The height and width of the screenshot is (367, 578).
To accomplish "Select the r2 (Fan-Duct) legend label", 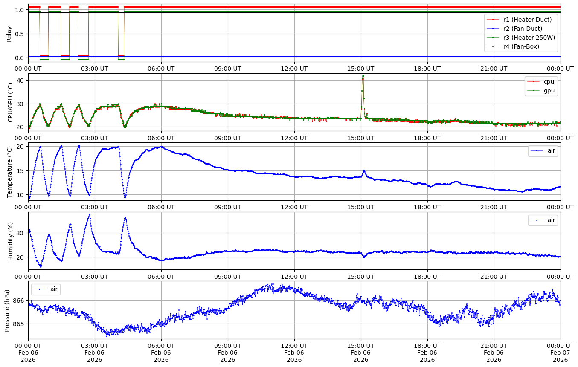I will 523,29.
